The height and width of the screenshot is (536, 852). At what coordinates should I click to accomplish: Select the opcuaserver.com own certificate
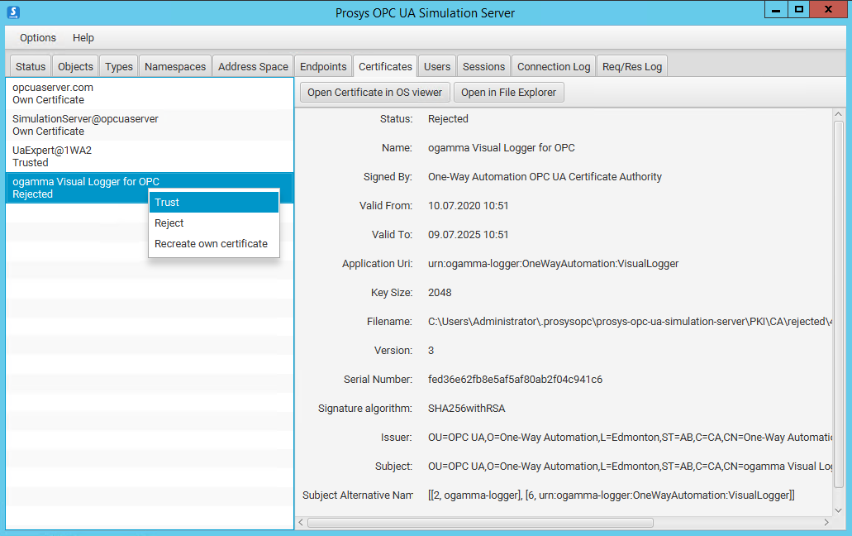(x=150, y=93)
